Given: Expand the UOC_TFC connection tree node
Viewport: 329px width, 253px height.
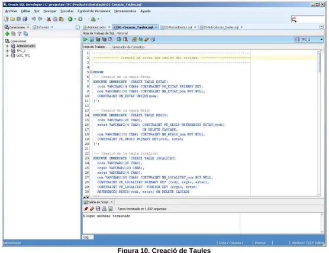Looking at the screenshot, I should click(x=7, y=56).
